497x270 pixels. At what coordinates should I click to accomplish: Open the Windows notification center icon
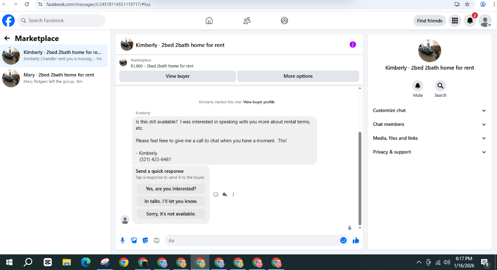[x=485, y=262]
